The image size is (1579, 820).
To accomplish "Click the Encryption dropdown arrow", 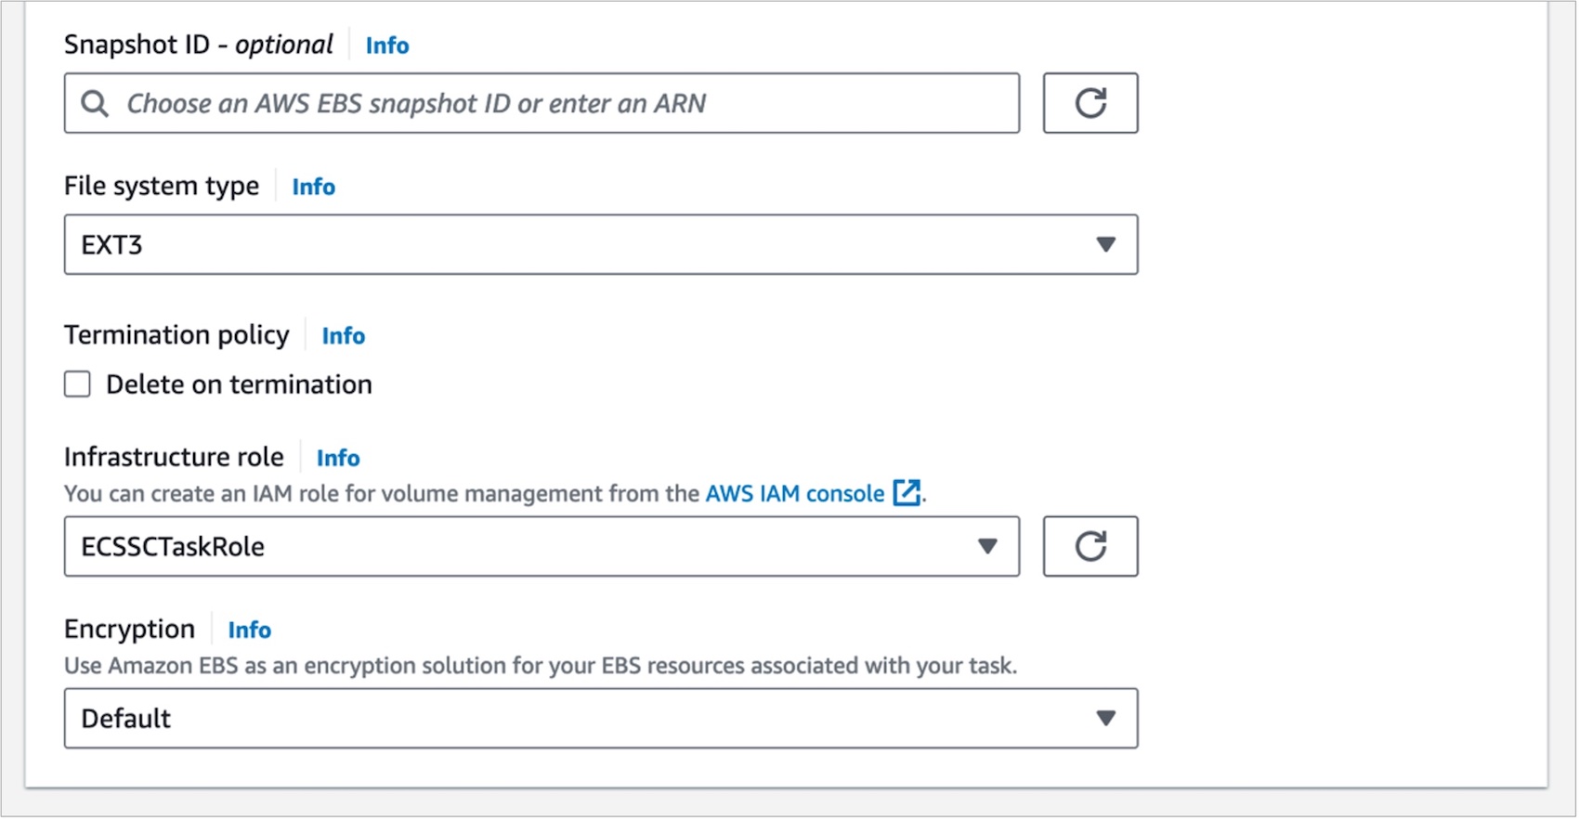I will pos(1104,718).
